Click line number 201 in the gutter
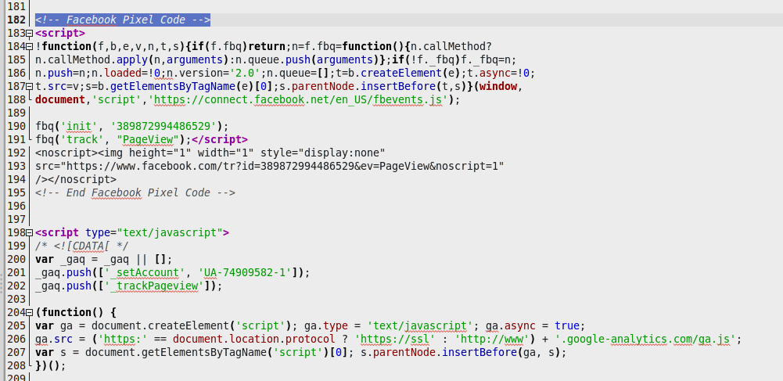 click(x=17, y=272)
